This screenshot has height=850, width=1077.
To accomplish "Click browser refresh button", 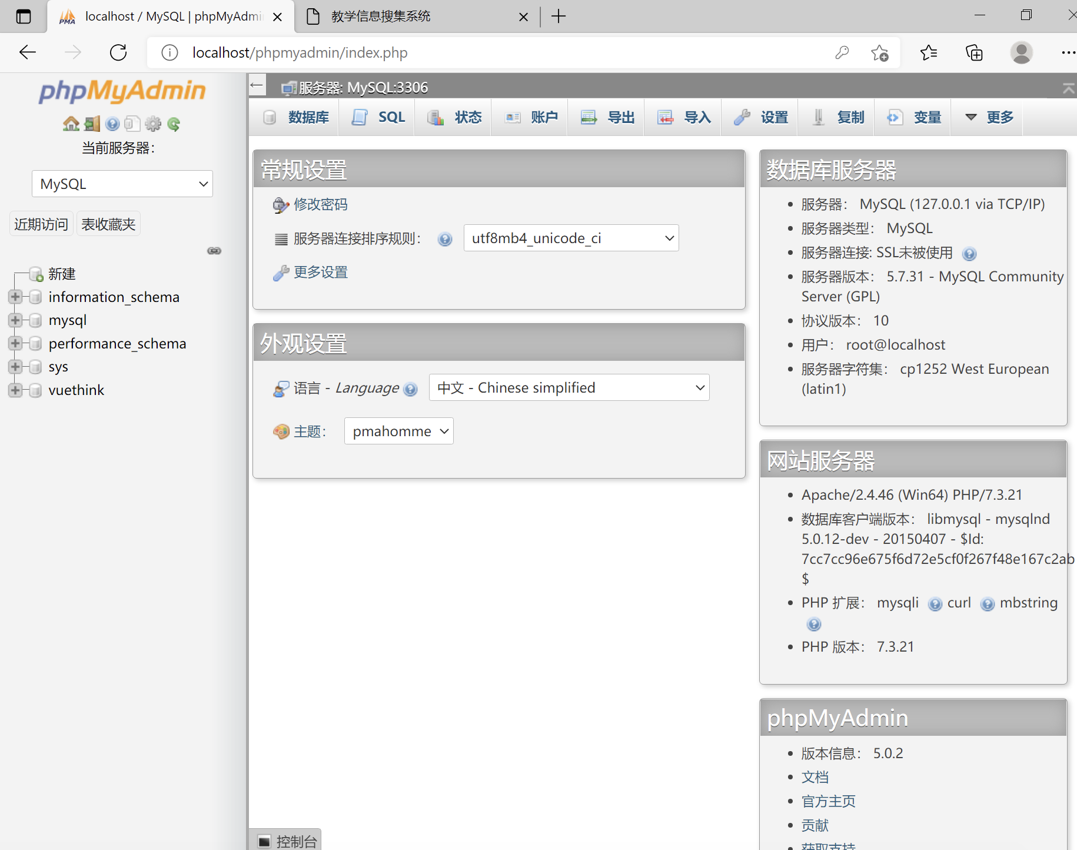I will 118,52.
